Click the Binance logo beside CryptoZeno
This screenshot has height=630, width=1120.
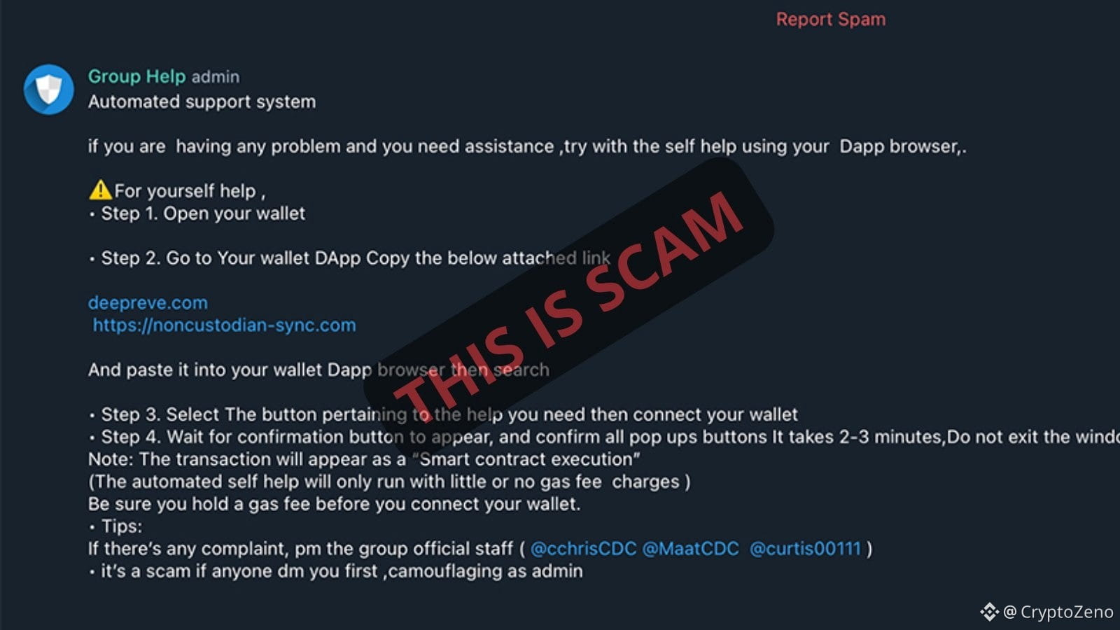(989, 612)
